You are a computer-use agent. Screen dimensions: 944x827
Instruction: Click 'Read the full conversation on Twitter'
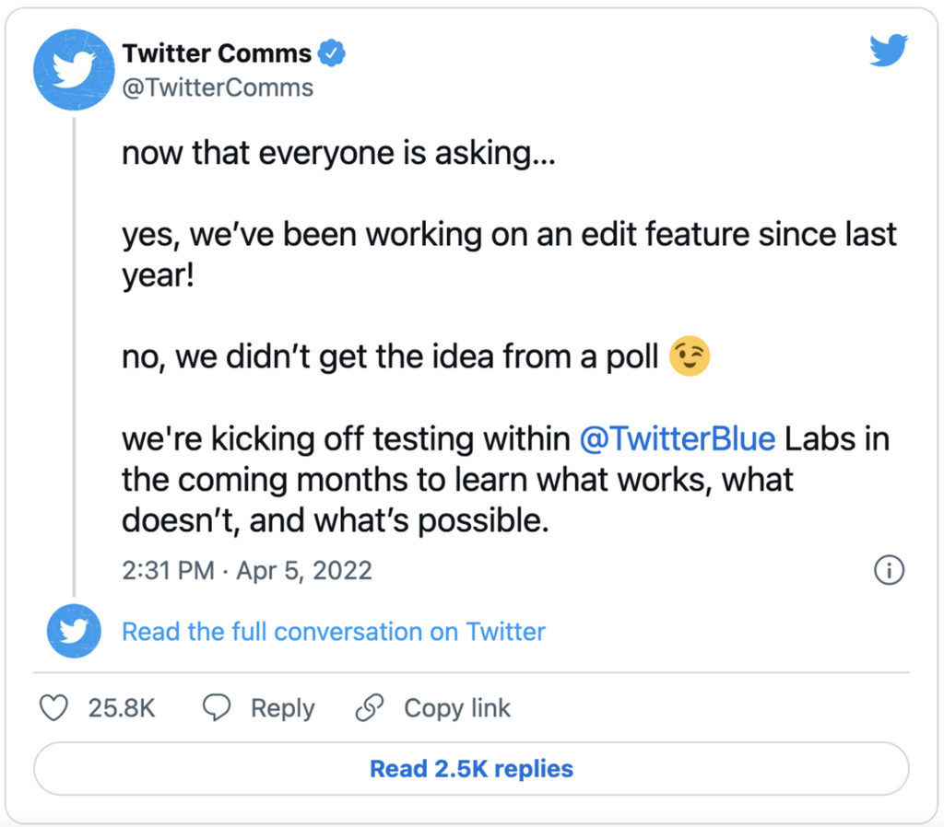334,632
